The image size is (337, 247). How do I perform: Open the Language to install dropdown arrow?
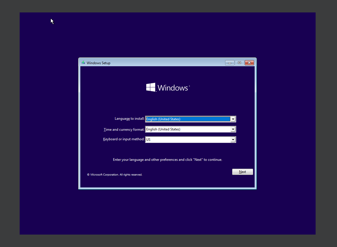click(x=233, y=119)
